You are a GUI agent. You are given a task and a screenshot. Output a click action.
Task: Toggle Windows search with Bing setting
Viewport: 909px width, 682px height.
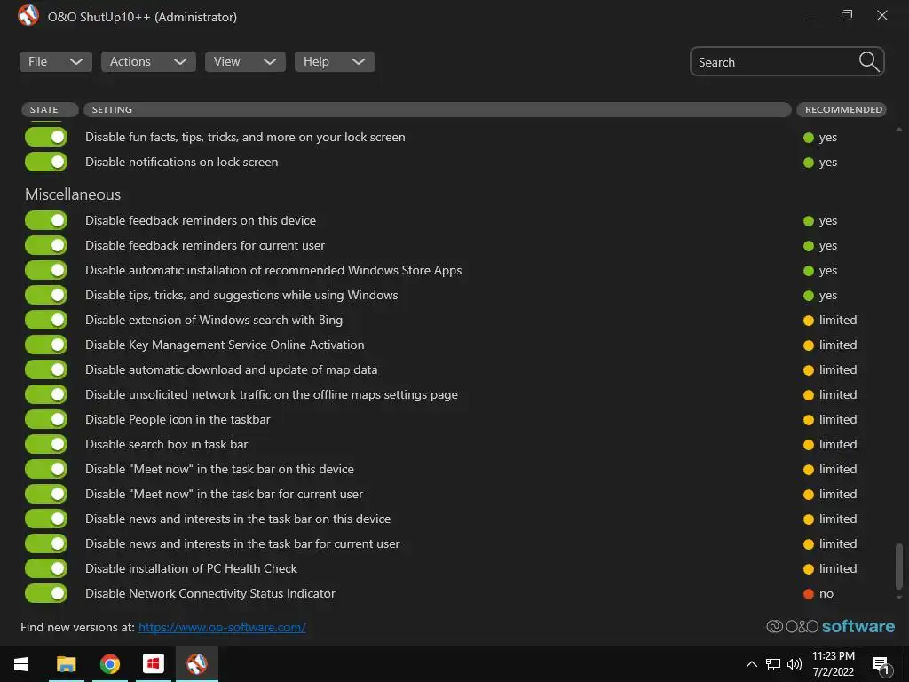point(46,320)
